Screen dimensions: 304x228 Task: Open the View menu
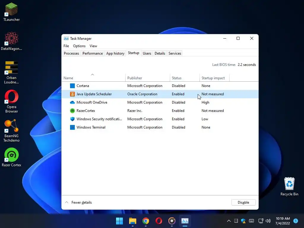(93, 46)
